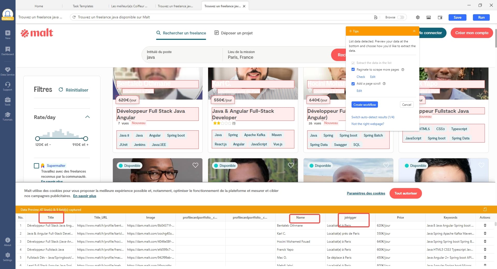Favorite the second Disponible freelancer with the heart

click(291, 165)
